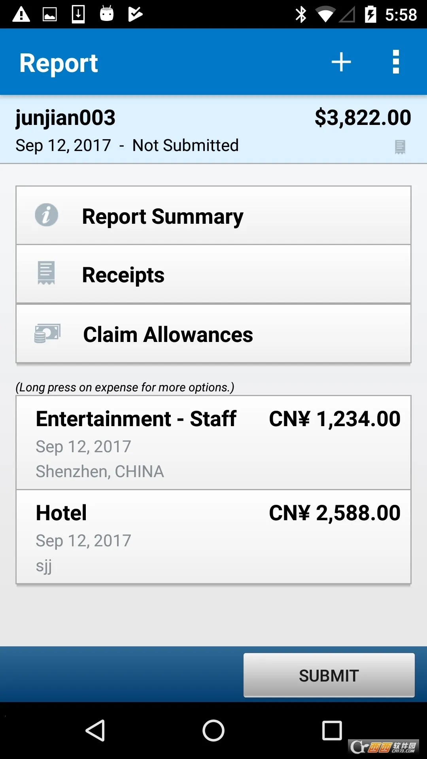
Task: Tap the plus icon to add expense
Action: [x=341, y=62]
